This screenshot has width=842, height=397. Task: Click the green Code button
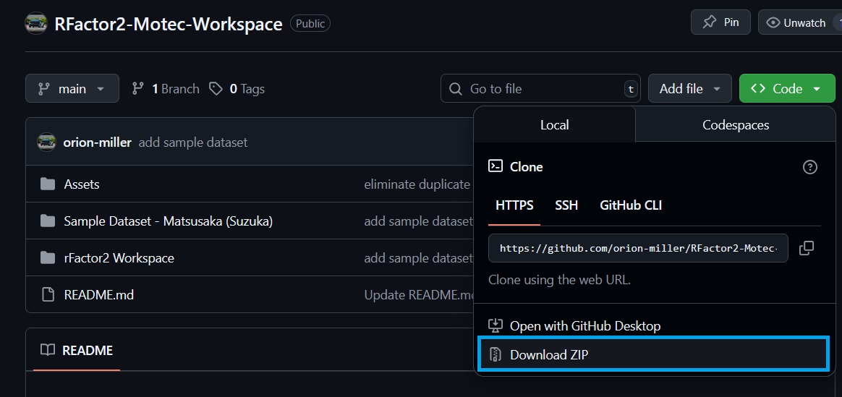787,88
